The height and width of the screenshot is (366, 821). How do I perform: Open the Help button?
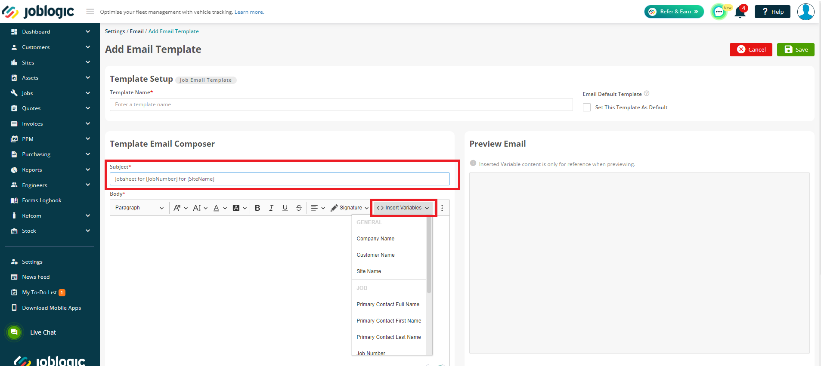coord(772,12)
